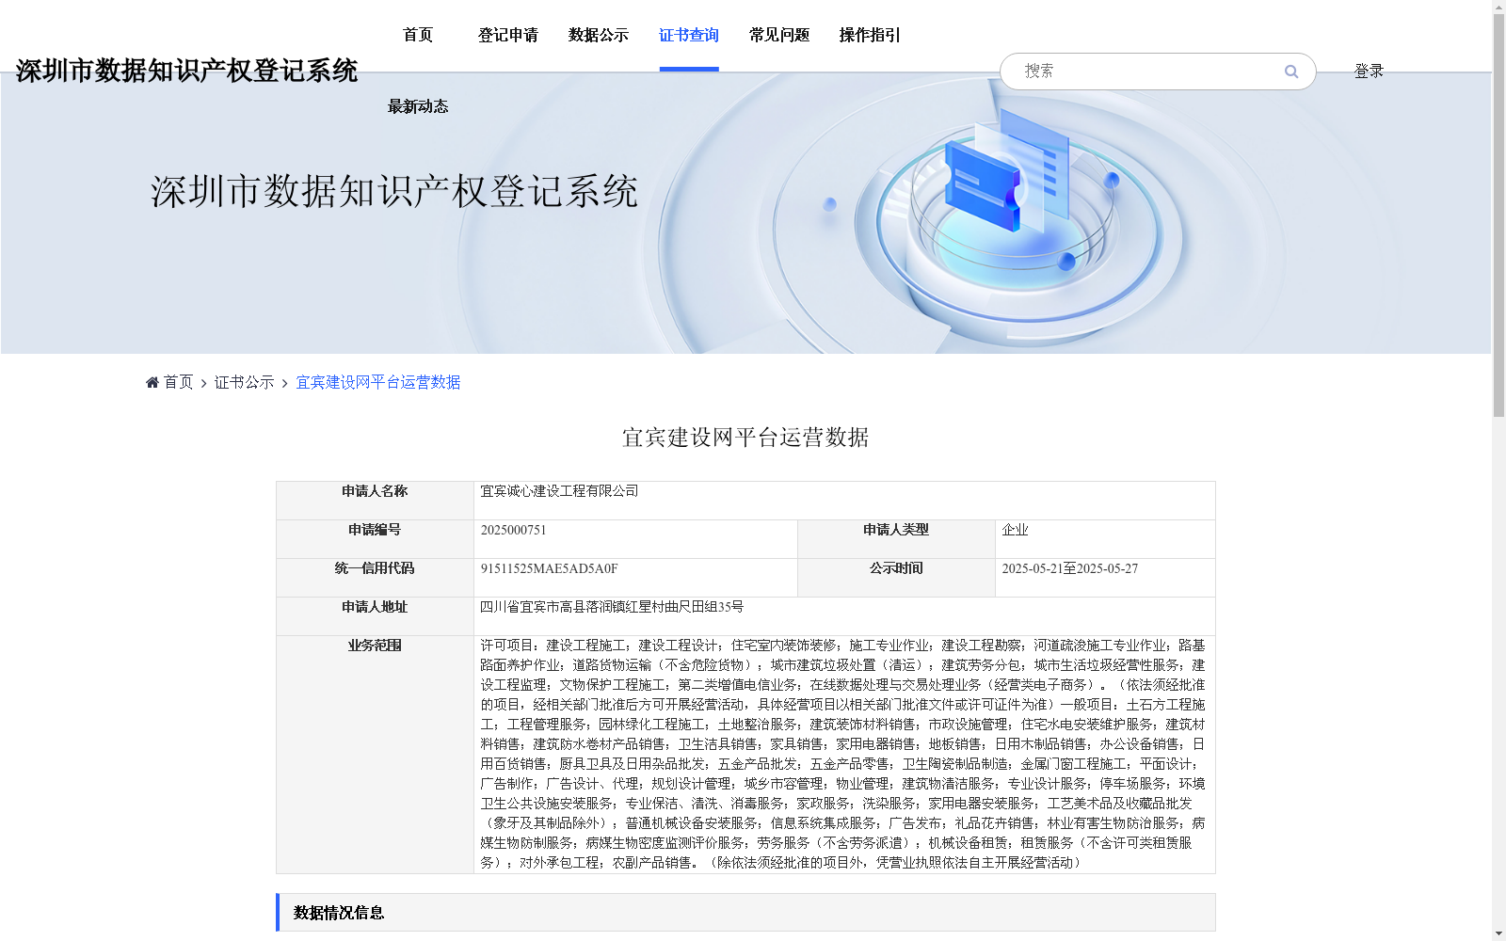Click the publicity period 2025-05-21至2025-05-27
The height and width of the screenshot is (941, 1506).
1069,568
